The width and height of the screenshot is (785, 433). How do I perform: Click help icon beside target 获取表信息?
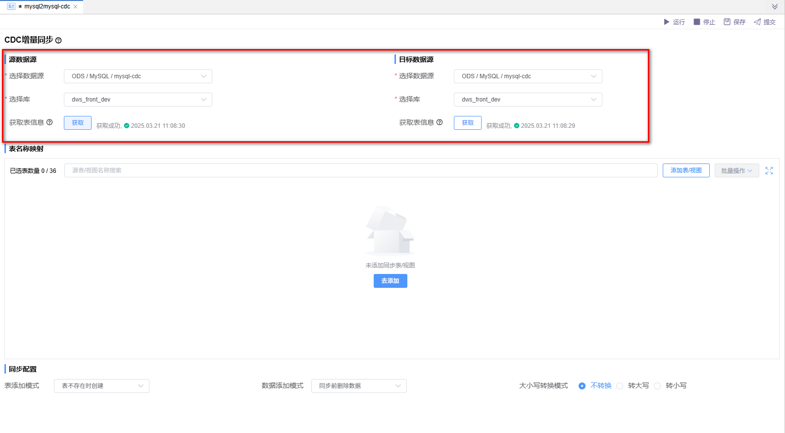(440, 122)
